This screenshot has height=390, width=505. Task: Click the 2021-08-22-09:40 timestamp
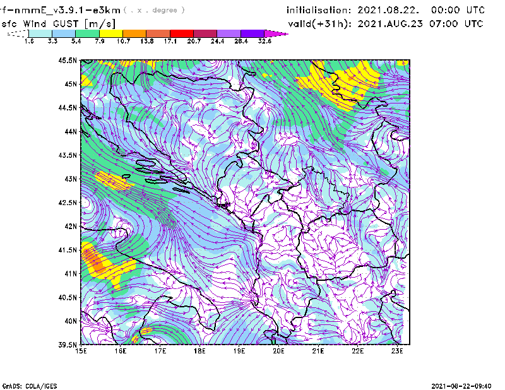pyautogui.click(x=464, y=385)
